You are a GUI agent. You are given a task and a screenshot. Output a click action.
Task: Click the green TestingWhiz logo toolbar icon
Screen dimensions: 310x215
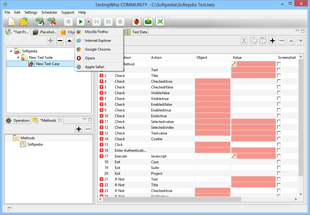pos(160,21)
